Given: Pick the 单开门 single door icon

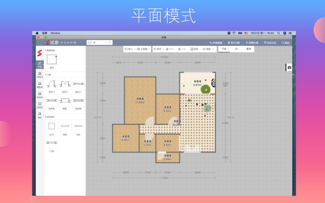Looking at the screenshot, I should point(52,84).
